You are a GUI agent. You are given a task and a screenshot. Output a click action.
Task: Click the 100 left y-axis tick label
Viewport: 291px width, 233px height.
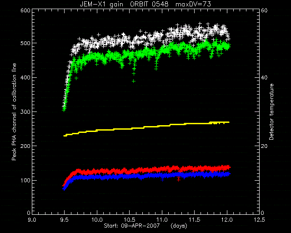[25, 180]
